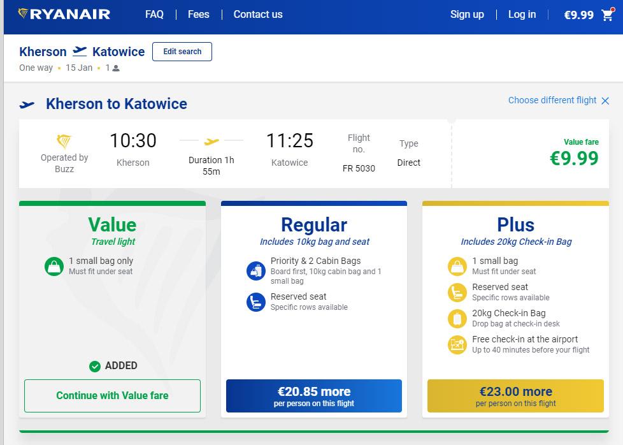
Task: Click Log in link
Action: pos(522,15)
